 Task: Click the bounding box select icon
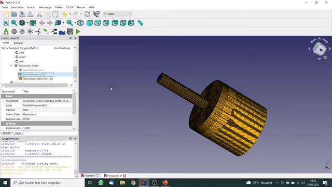(33, 23)
